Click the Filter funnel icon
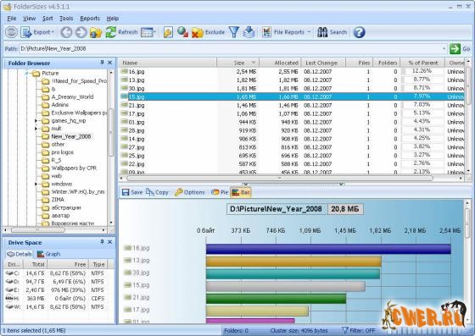The height and width of the screenshot is (336, 475). coord(234,32)
